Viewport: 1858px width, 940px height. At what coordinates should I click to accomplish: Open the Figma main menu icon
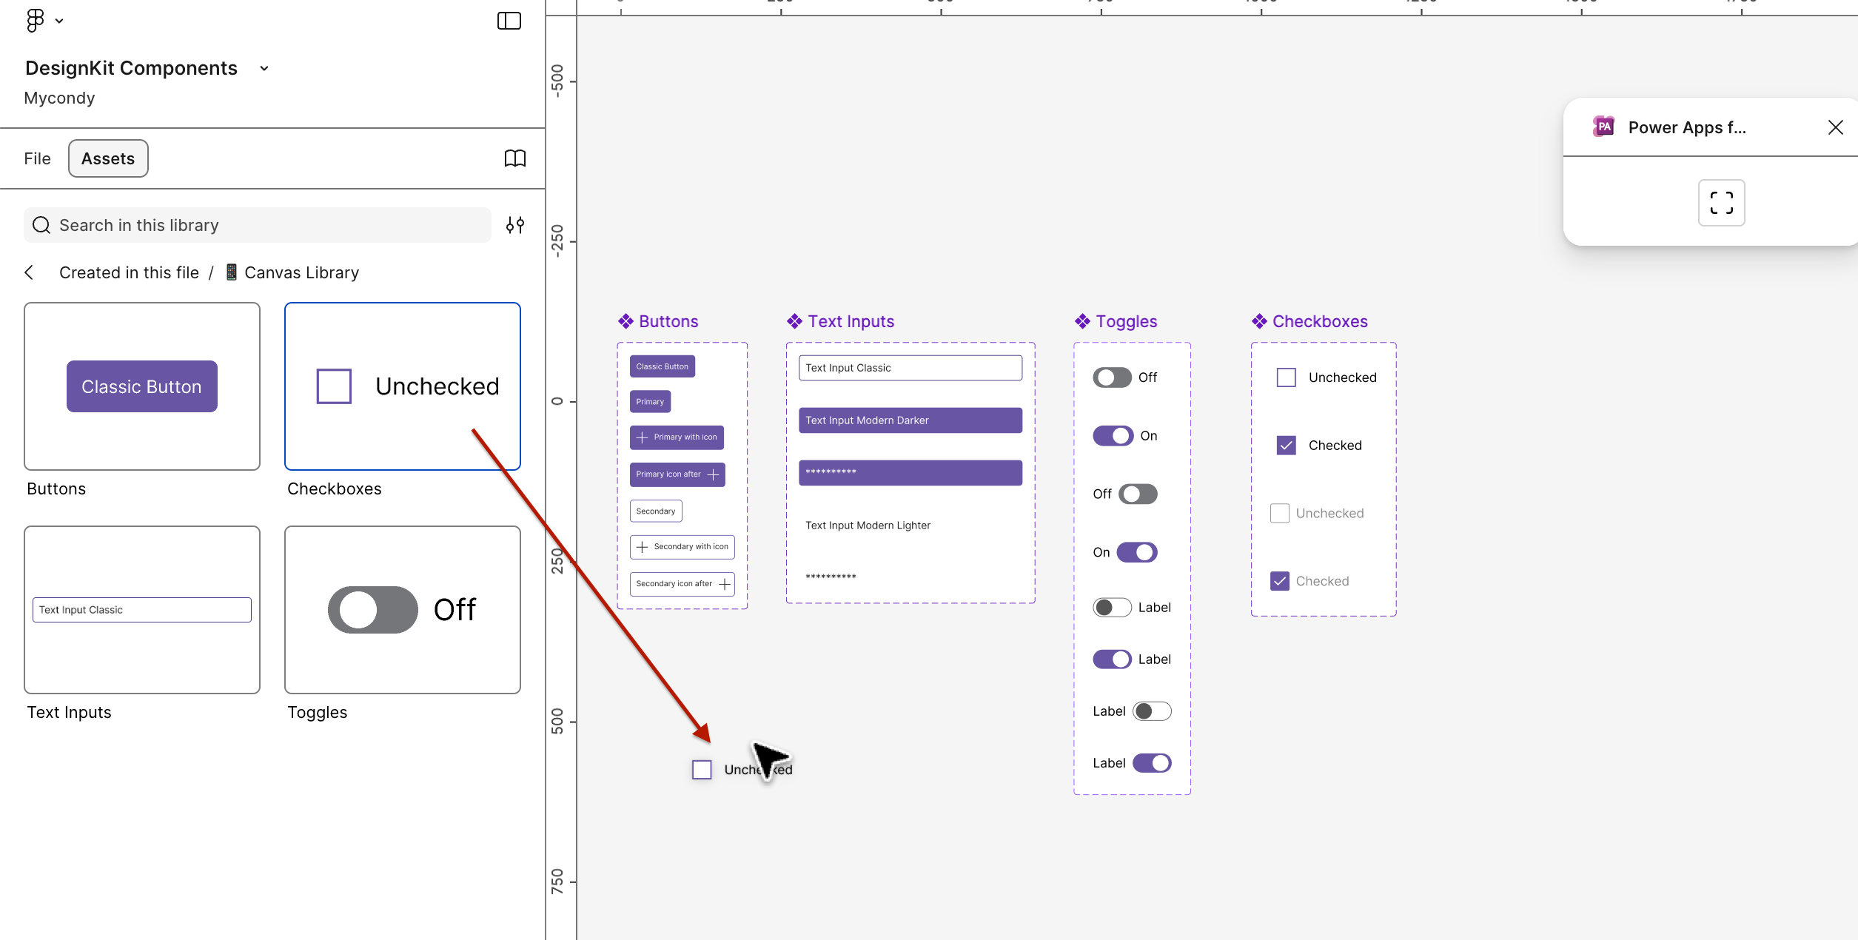point(35,20)
